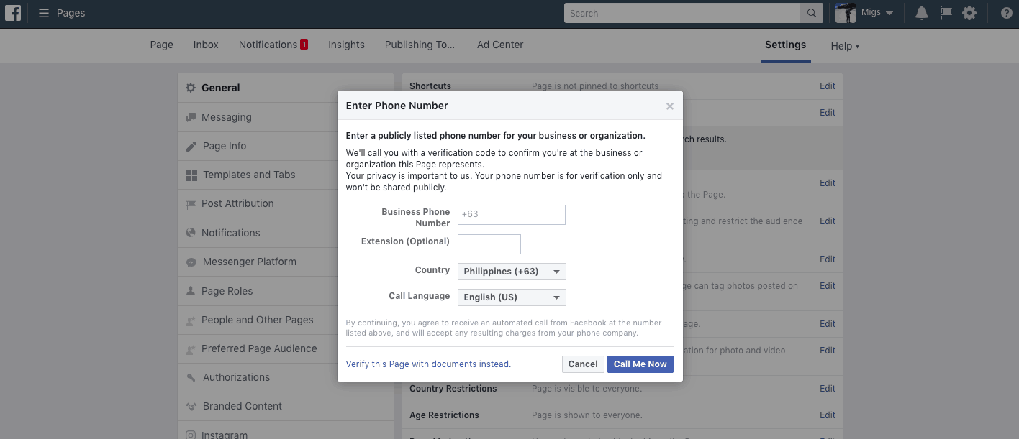The width and height of the screenshot is (1019, 439).
Task: Click the Messenger Platform icon in the sidebar
Action: (190, 262)
